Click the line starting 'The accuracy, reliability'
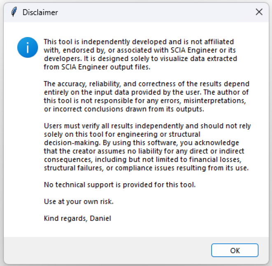Screen dimensions: 272x266 [x=146, y=84]
